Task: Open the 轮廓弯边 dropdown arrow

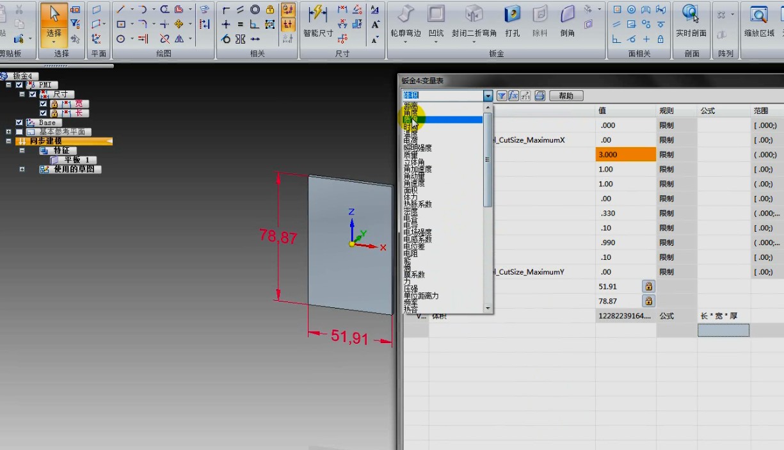Action: (x=405, y=42)
